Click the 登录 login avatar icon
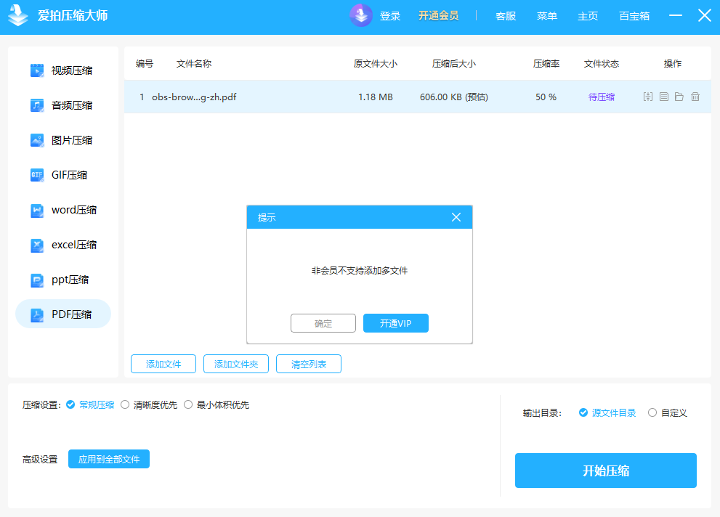720x517 pixels. click(x=361, y=15)
